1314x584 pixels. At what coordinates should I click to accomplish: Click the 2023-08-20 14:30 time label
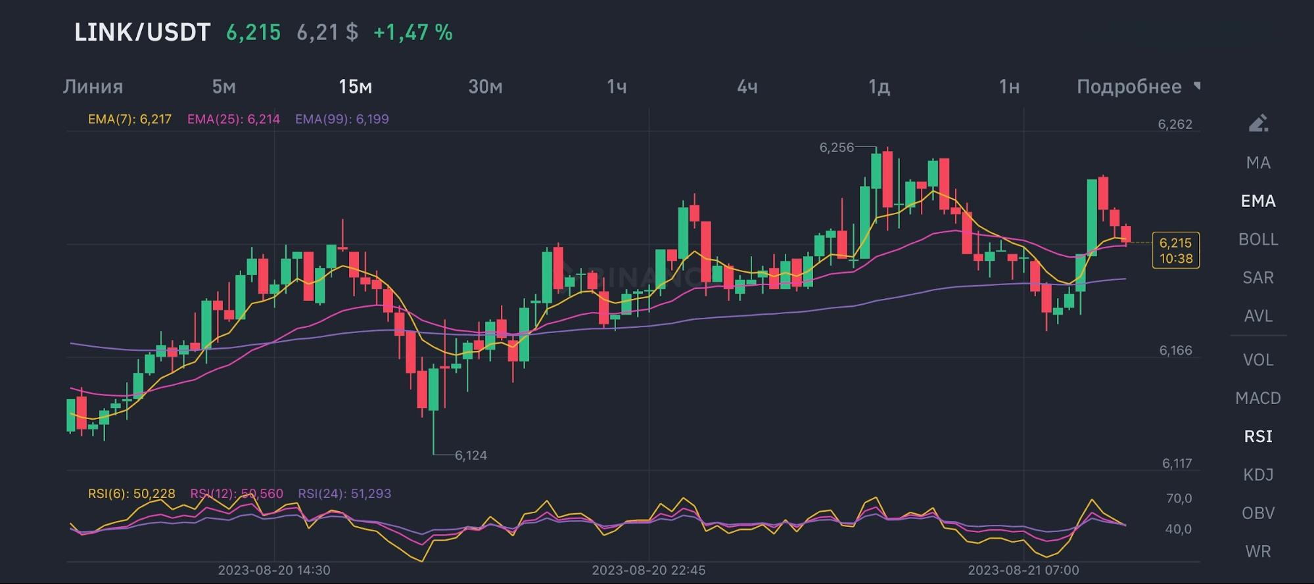274,570
